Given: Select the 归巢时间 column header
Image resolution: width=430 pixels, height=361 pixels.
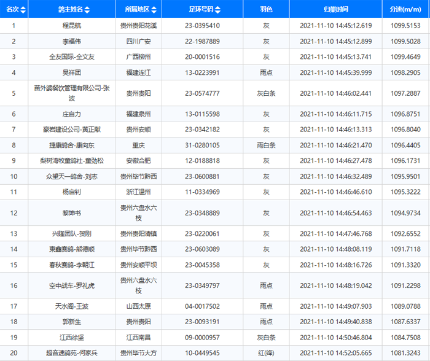Looking at the screenshot, I should (335, 10).
